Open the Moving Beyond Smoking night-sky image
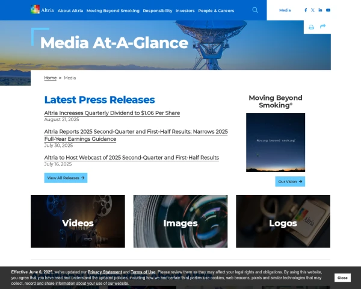Image resolution: width=361 pixels, height=289 pixels. 276,143
